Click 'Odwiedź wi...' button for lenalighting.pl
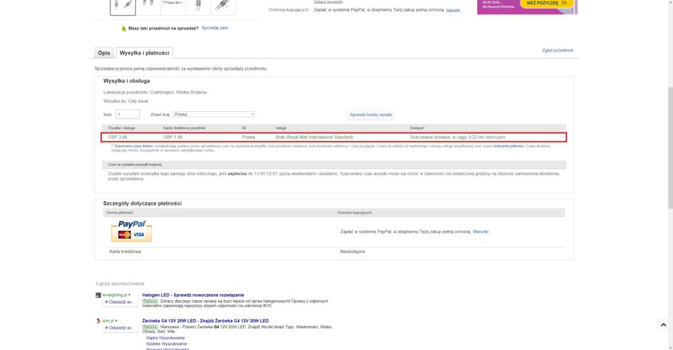The height and width of the screenshot is (350, 673). pyautogui.click(x=120, y=302)
